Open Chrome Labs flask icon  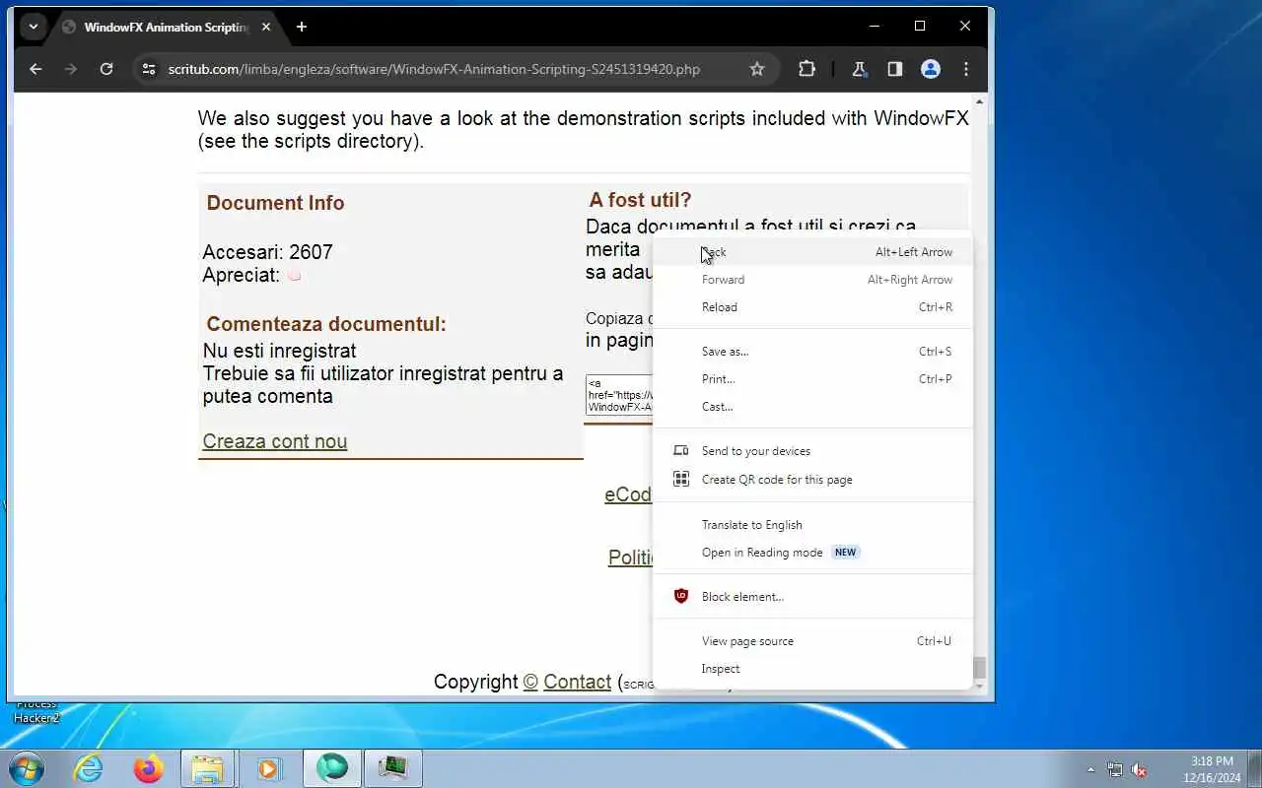tap(860, 69)
